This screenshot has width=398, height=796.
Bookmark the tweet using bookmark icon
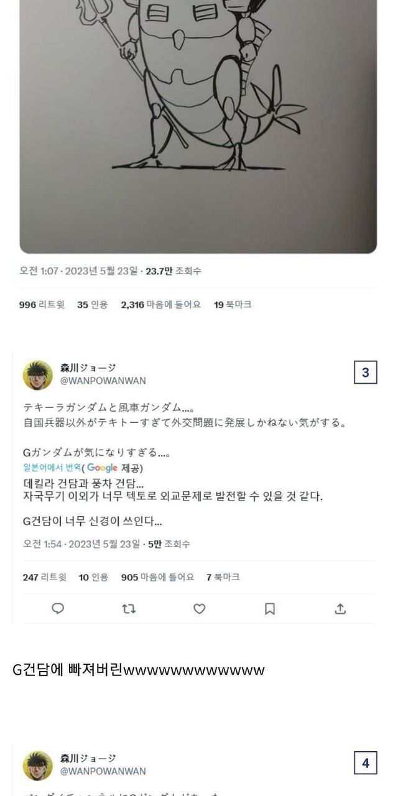pos(270,609)
